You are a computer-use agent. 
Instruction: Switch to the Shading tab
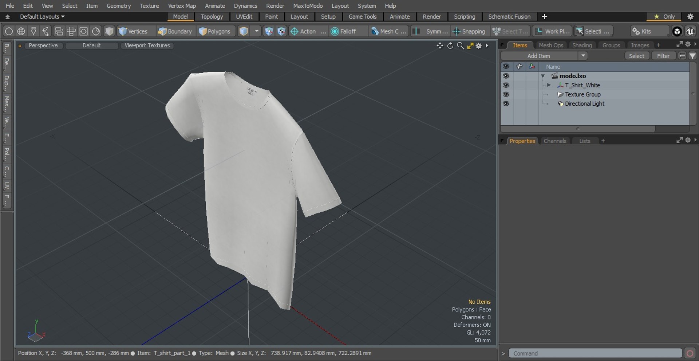[x=582, y=45]
